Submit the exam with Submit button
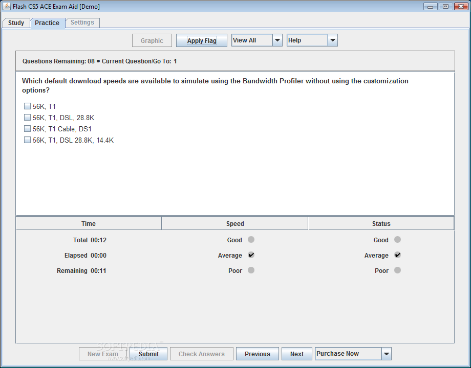The width and height of the screenshot is (471, 368). [148, 354]
